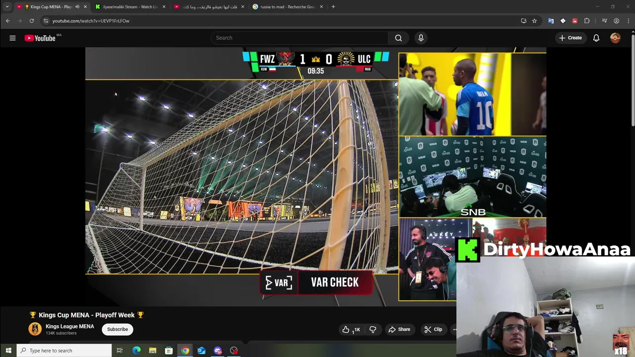Go to the YouTube home logo

point(40,38)
